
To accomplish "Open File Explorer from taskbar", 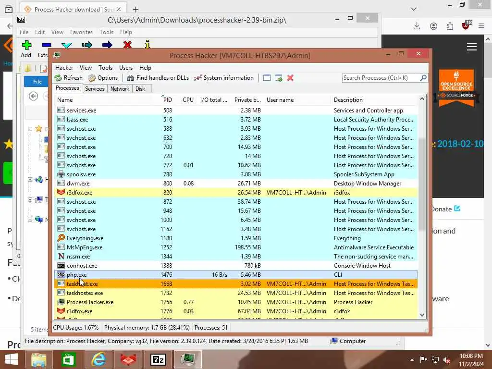I will (39, 359).
